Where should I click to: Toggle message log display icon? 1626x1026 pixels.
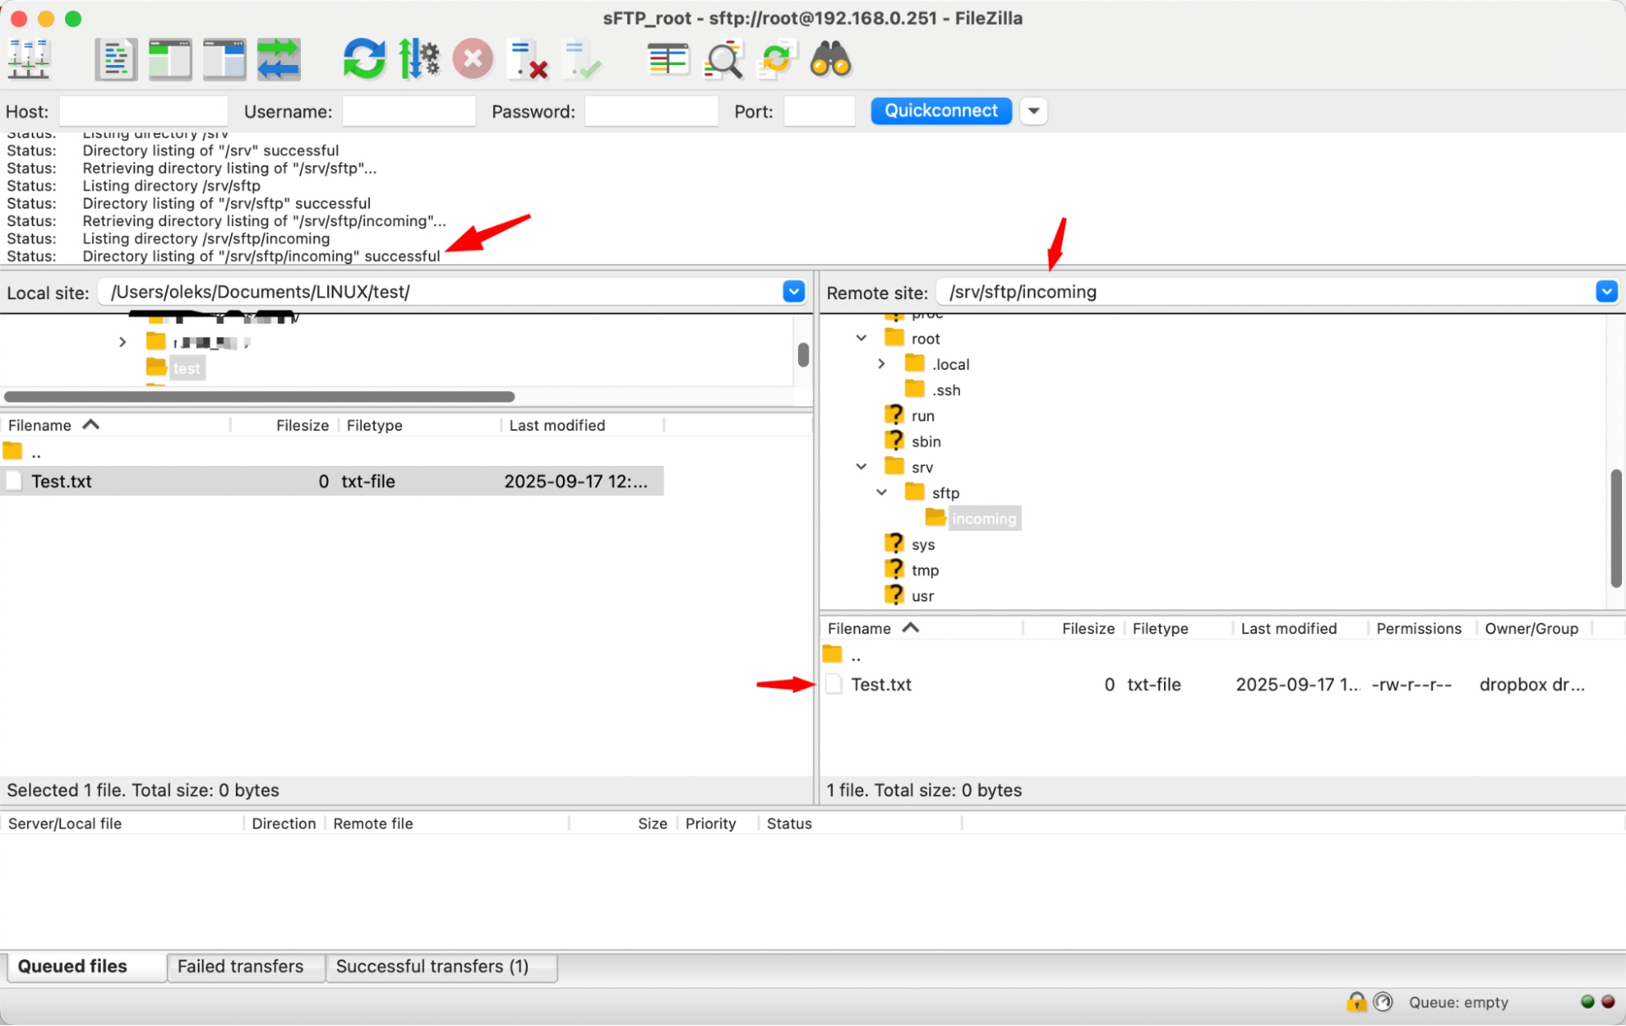click(116, 59)
